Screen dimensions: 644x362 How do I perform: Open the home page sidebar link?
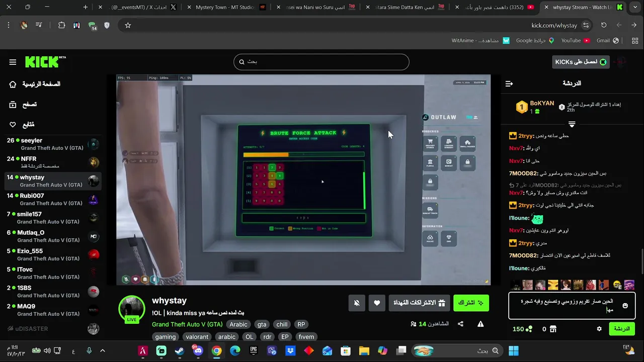click(35, 84)
